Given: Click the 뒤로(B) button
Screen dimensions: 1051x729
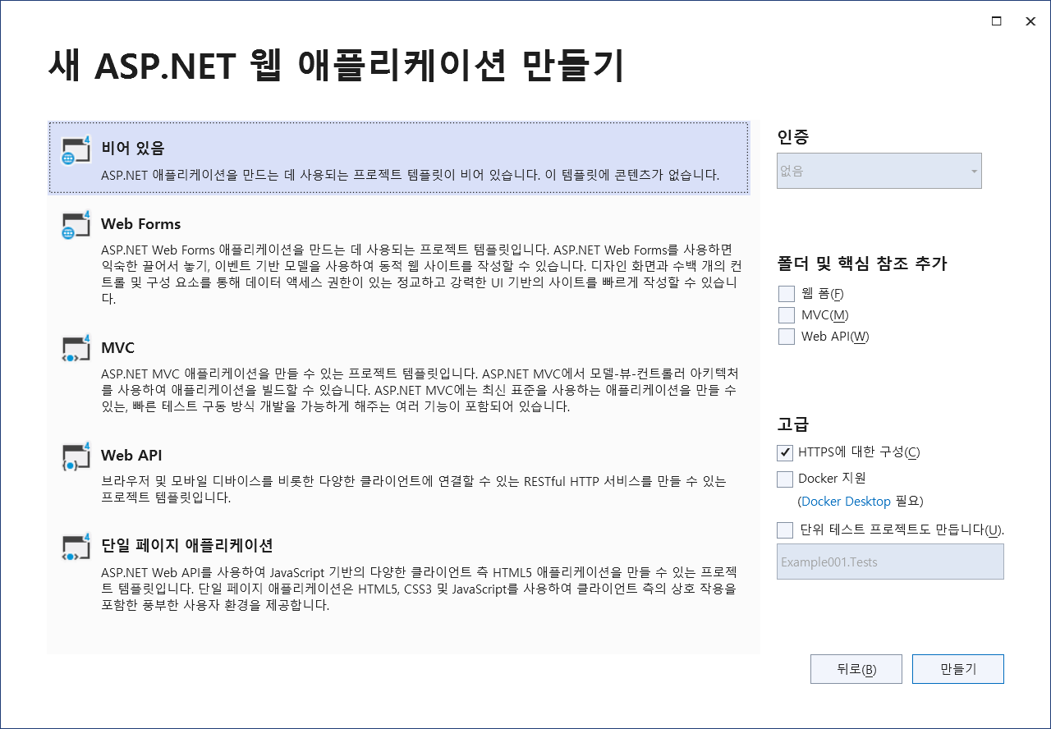Looking at the screenshot, I should pyautogui.click(x=856, y=669).
